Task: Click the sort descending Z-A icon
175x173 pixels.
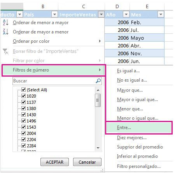Action: click(6, 32)
